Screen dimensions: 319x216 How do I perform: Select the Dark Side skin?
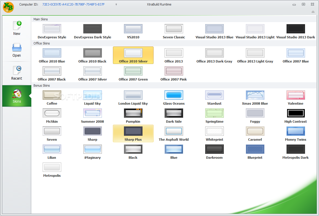(x=174, y=116)
